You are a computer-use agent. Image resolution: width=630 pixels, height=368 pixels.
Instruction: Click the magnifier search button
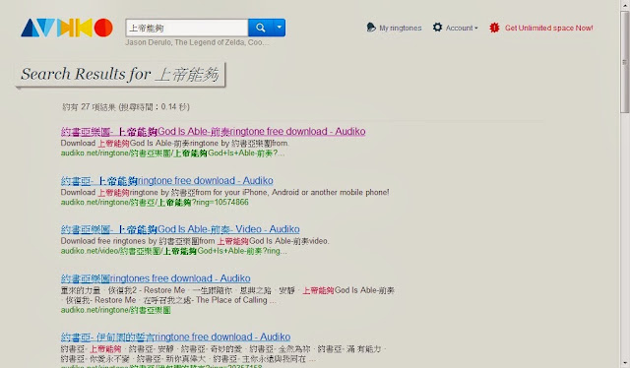260,28
